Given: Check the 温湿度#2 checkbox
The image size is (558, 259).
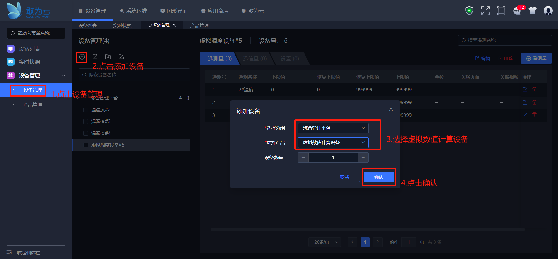Looking at the screenshot, I should [86, 110].
